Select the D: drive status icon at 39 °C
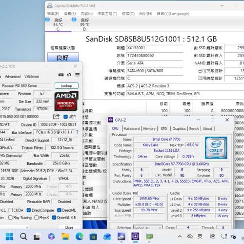The height and width of the screenshot is (244, 244). (x=74, y=20)
